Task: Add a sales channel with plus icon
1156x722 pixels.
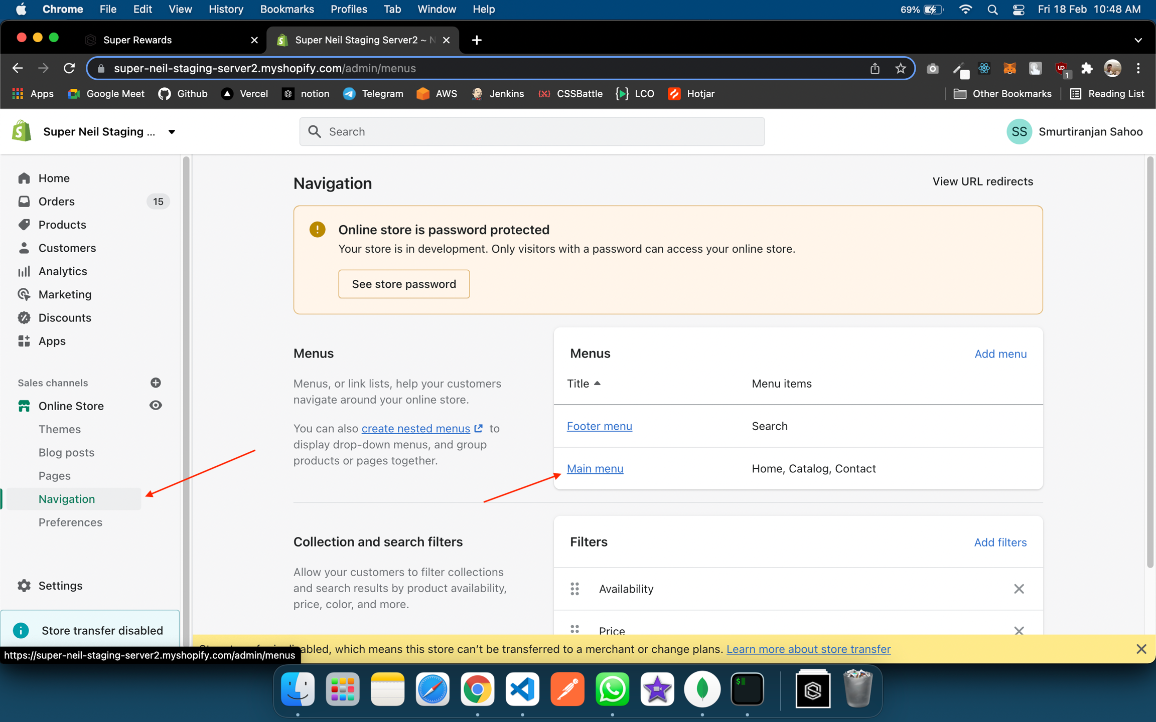Action: 156,383
